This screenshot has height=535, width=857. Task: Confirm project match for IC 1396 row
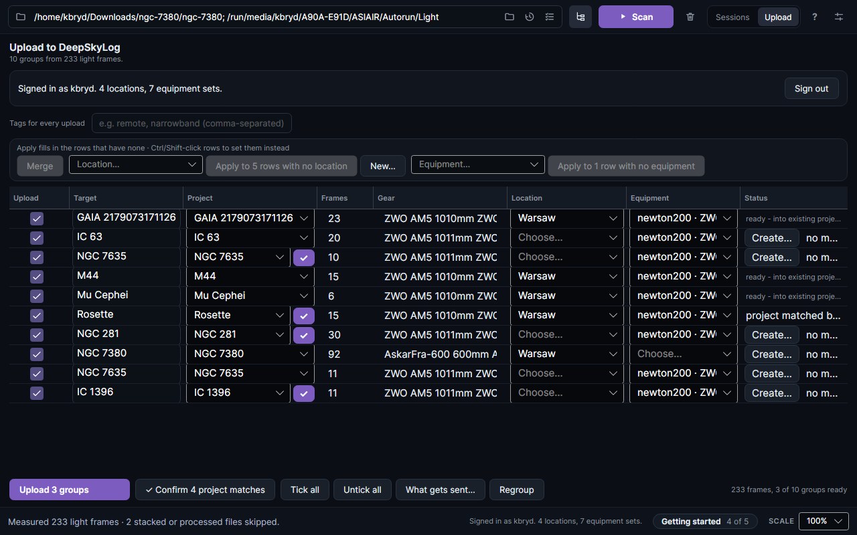tap(304, 393)
